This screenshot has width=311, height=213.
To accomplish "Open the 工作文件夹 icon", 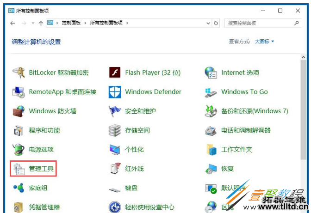I will (211, 149).
